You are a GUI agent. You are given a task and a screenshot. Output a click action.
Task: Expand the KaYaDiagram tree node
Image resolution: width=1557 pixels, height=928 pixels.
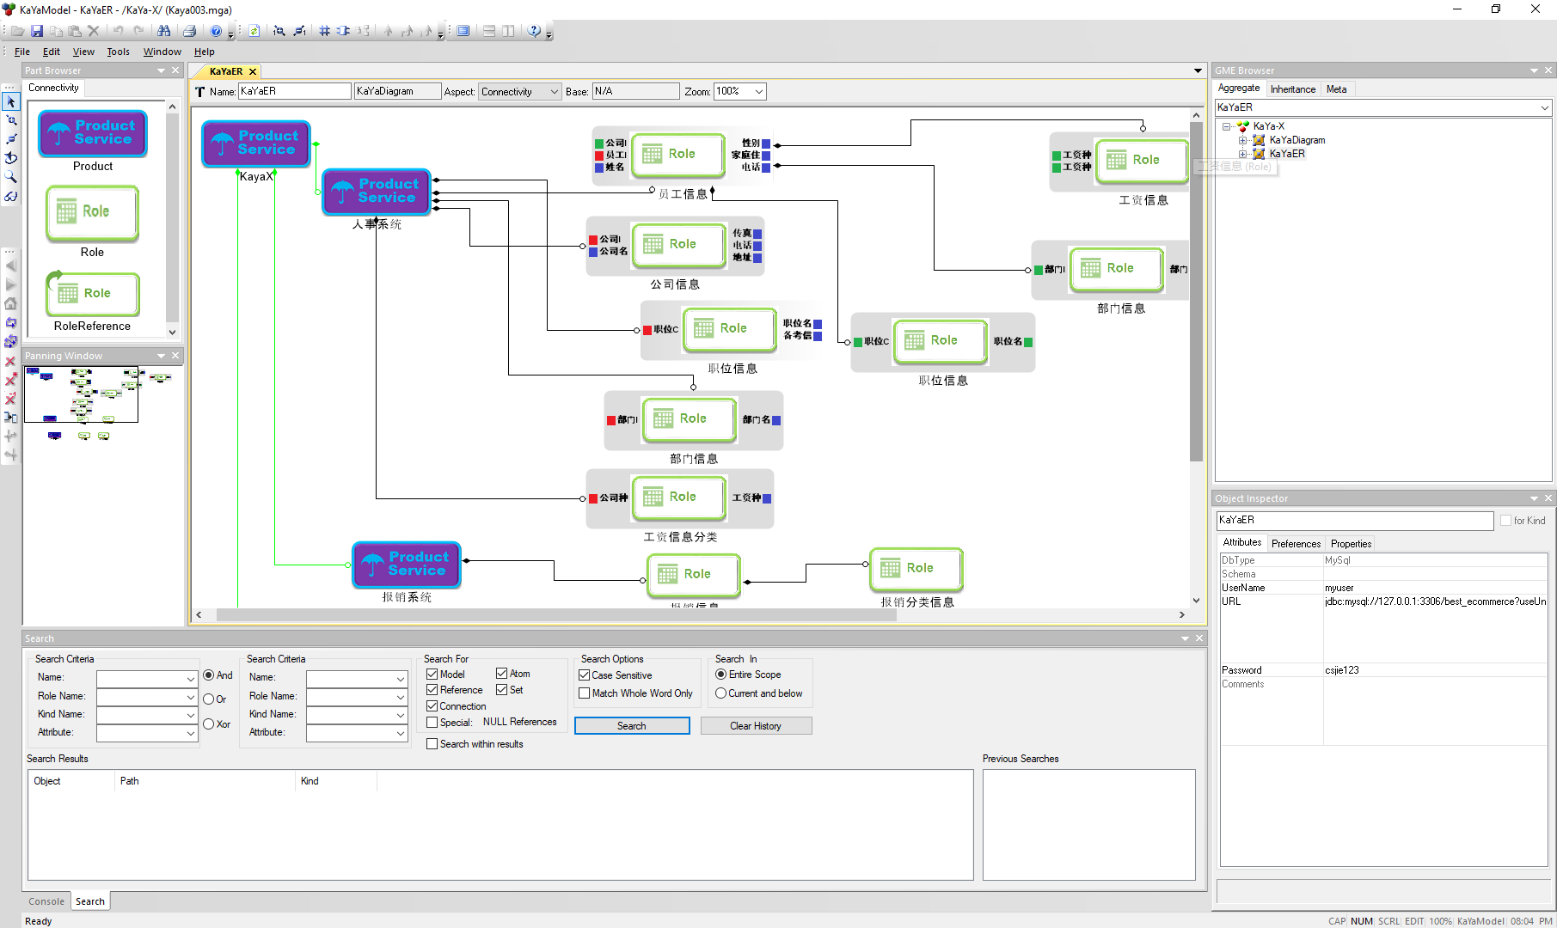pos(1242,140)
